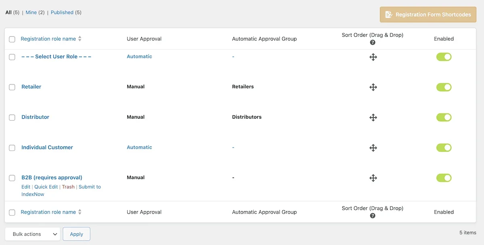Click the drag handle on the B2B row

coord(373,178)
